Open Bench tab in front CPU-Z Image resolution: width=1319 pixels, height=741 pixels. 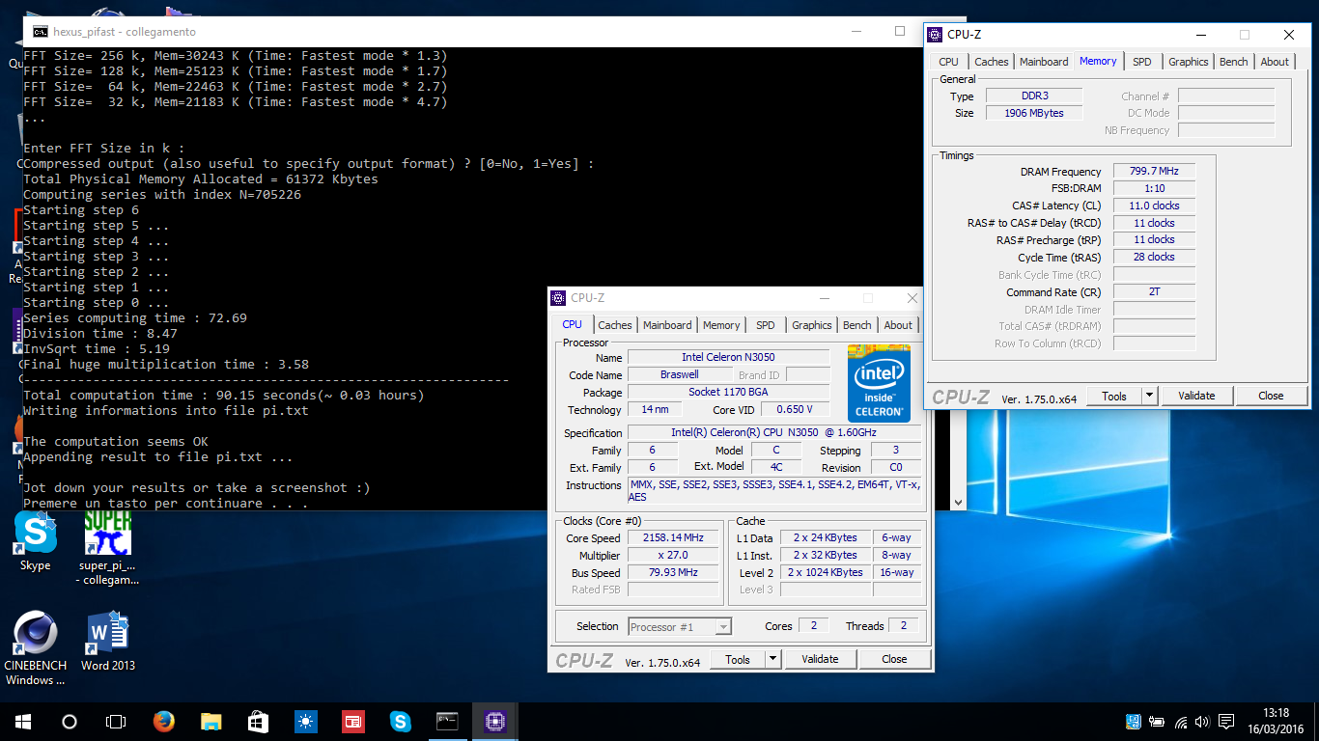[x=857, y=325]
